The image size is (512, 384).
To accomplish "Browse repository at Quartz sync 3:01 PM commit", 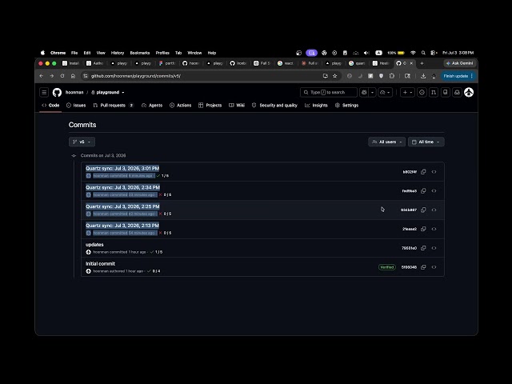I will click(x=434, y=172).
